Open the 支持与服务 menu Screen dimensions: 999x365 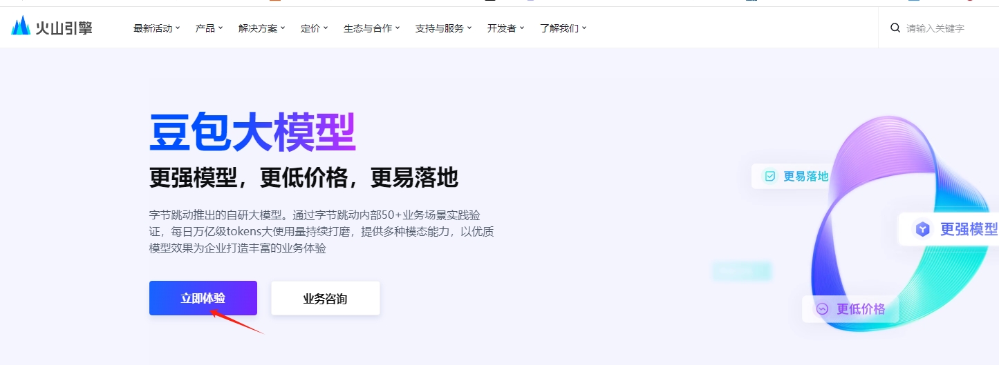[443, 28]
